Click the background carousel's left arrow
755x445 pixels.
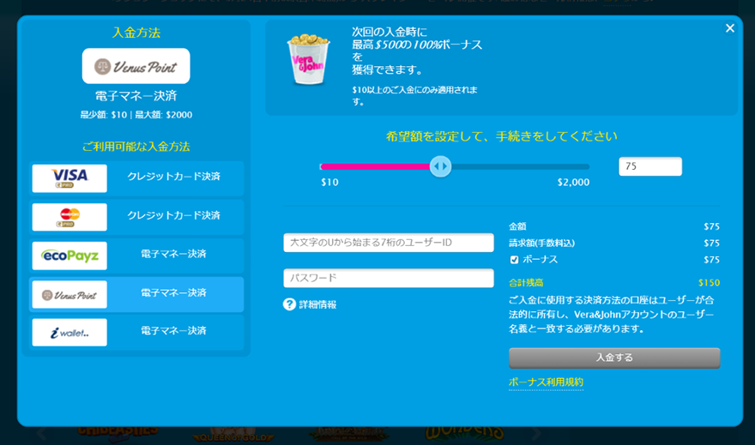(41, 434)
